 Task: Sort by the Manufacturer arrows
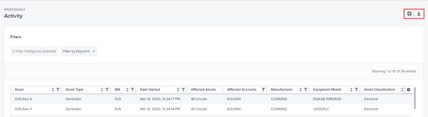coord(300,90)
